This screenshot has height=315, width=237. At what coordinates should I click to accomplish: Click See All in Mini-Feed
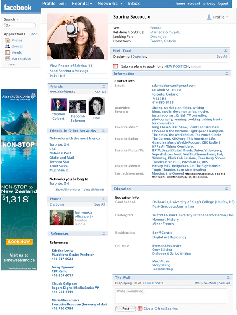tap(222, 56)
